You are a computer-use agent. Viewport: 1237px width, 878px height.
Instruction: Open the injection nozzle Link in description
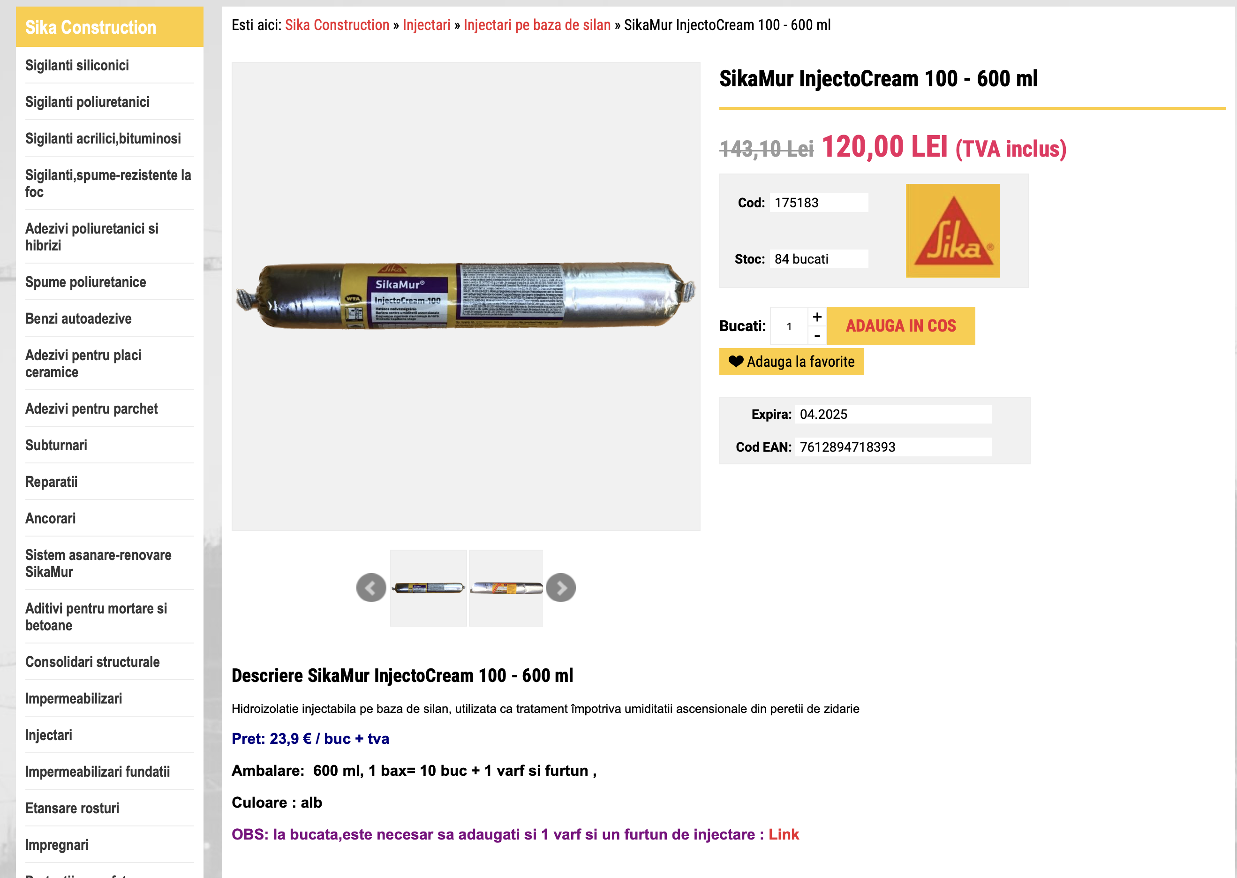pos(783,834)
